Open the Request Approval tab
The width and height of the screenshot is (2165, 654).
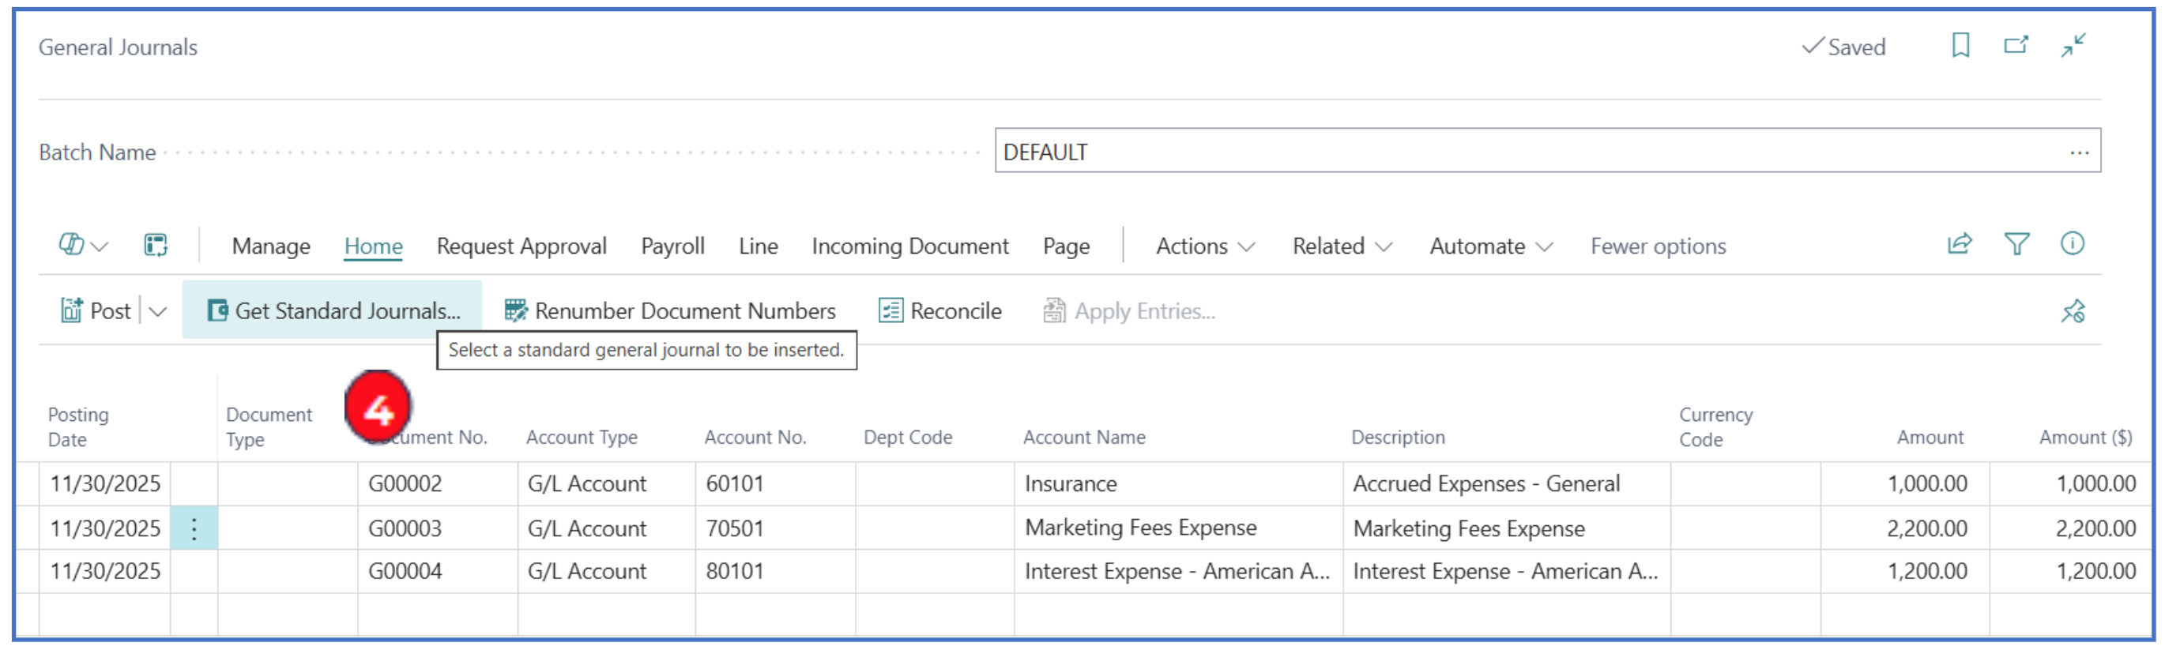tap(521, 246)
